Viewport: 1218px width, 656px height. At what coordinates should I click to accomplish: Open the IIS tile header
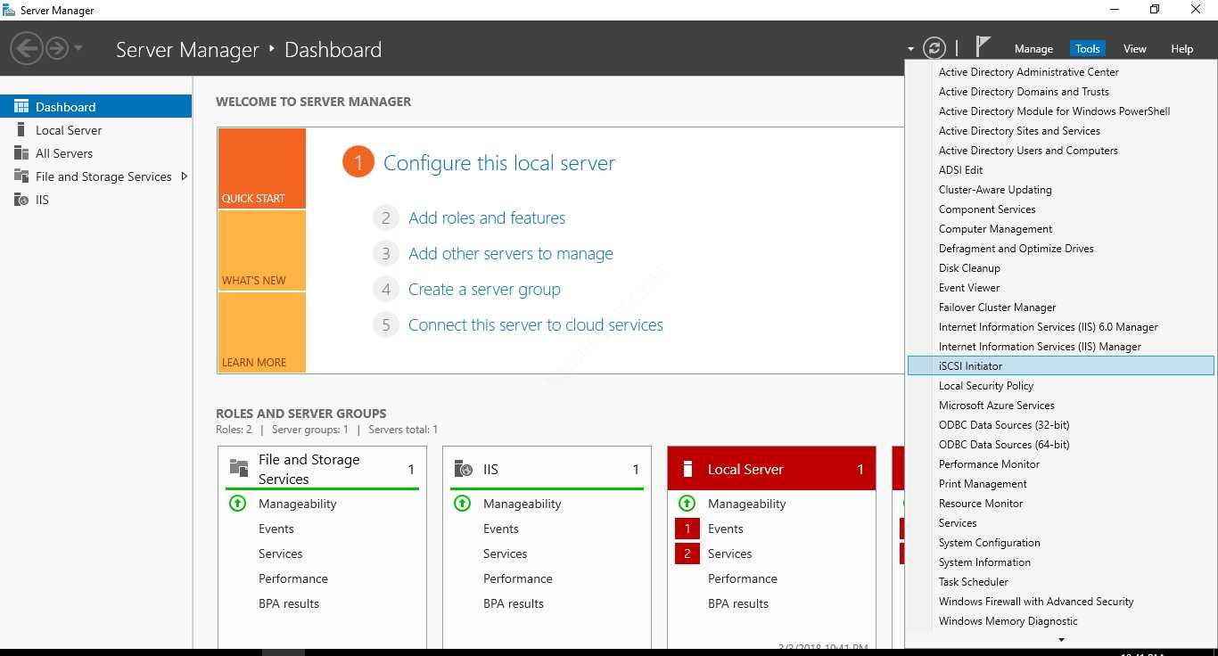pyautogui.click(x=547, y=469)
